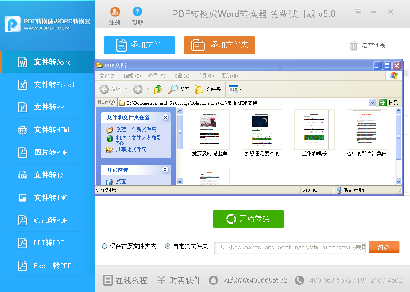Open 收藏(A) menu in PDF文档 window
Image resolution: width=410 pixels, height=292 pixels.
tap(181, 76)
